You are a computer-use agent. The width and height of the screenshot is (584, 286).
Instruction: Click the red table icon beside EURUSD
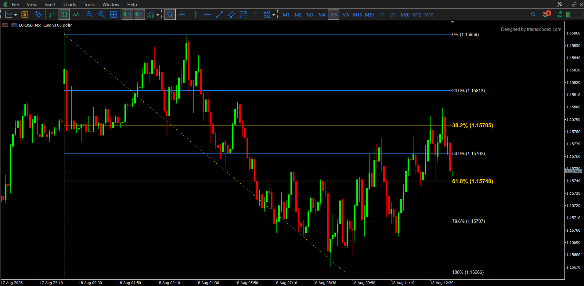pos(5,25)
